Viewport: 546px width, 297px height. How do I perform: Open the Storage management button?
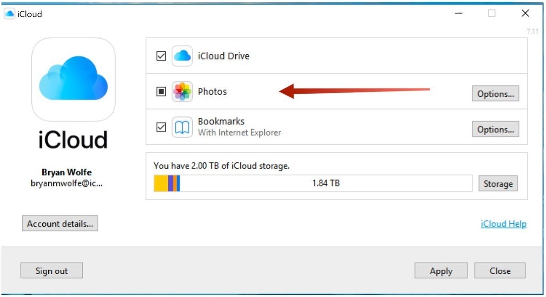[x=498, y=184]
